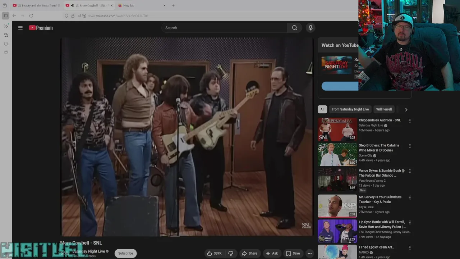The width and height of the screenshot is (460, 259).
Task: Subscribe to Saturday Night Live channel
Action: point(125,253)
